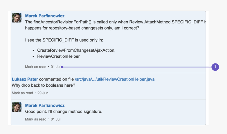Click the ReviewCreationHelper bullet list item
The width and height of the screenshot is (227, 134).
pyautogui.click(x=58, y=56)
